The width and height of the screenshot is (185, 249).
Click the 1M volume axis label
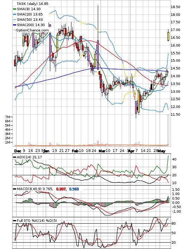8,142
